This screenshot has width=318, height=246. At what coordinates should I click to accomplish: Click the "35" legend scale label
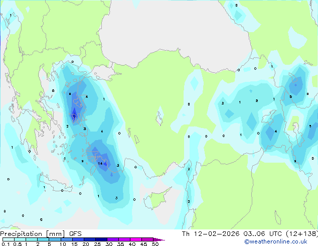[120, 244]
